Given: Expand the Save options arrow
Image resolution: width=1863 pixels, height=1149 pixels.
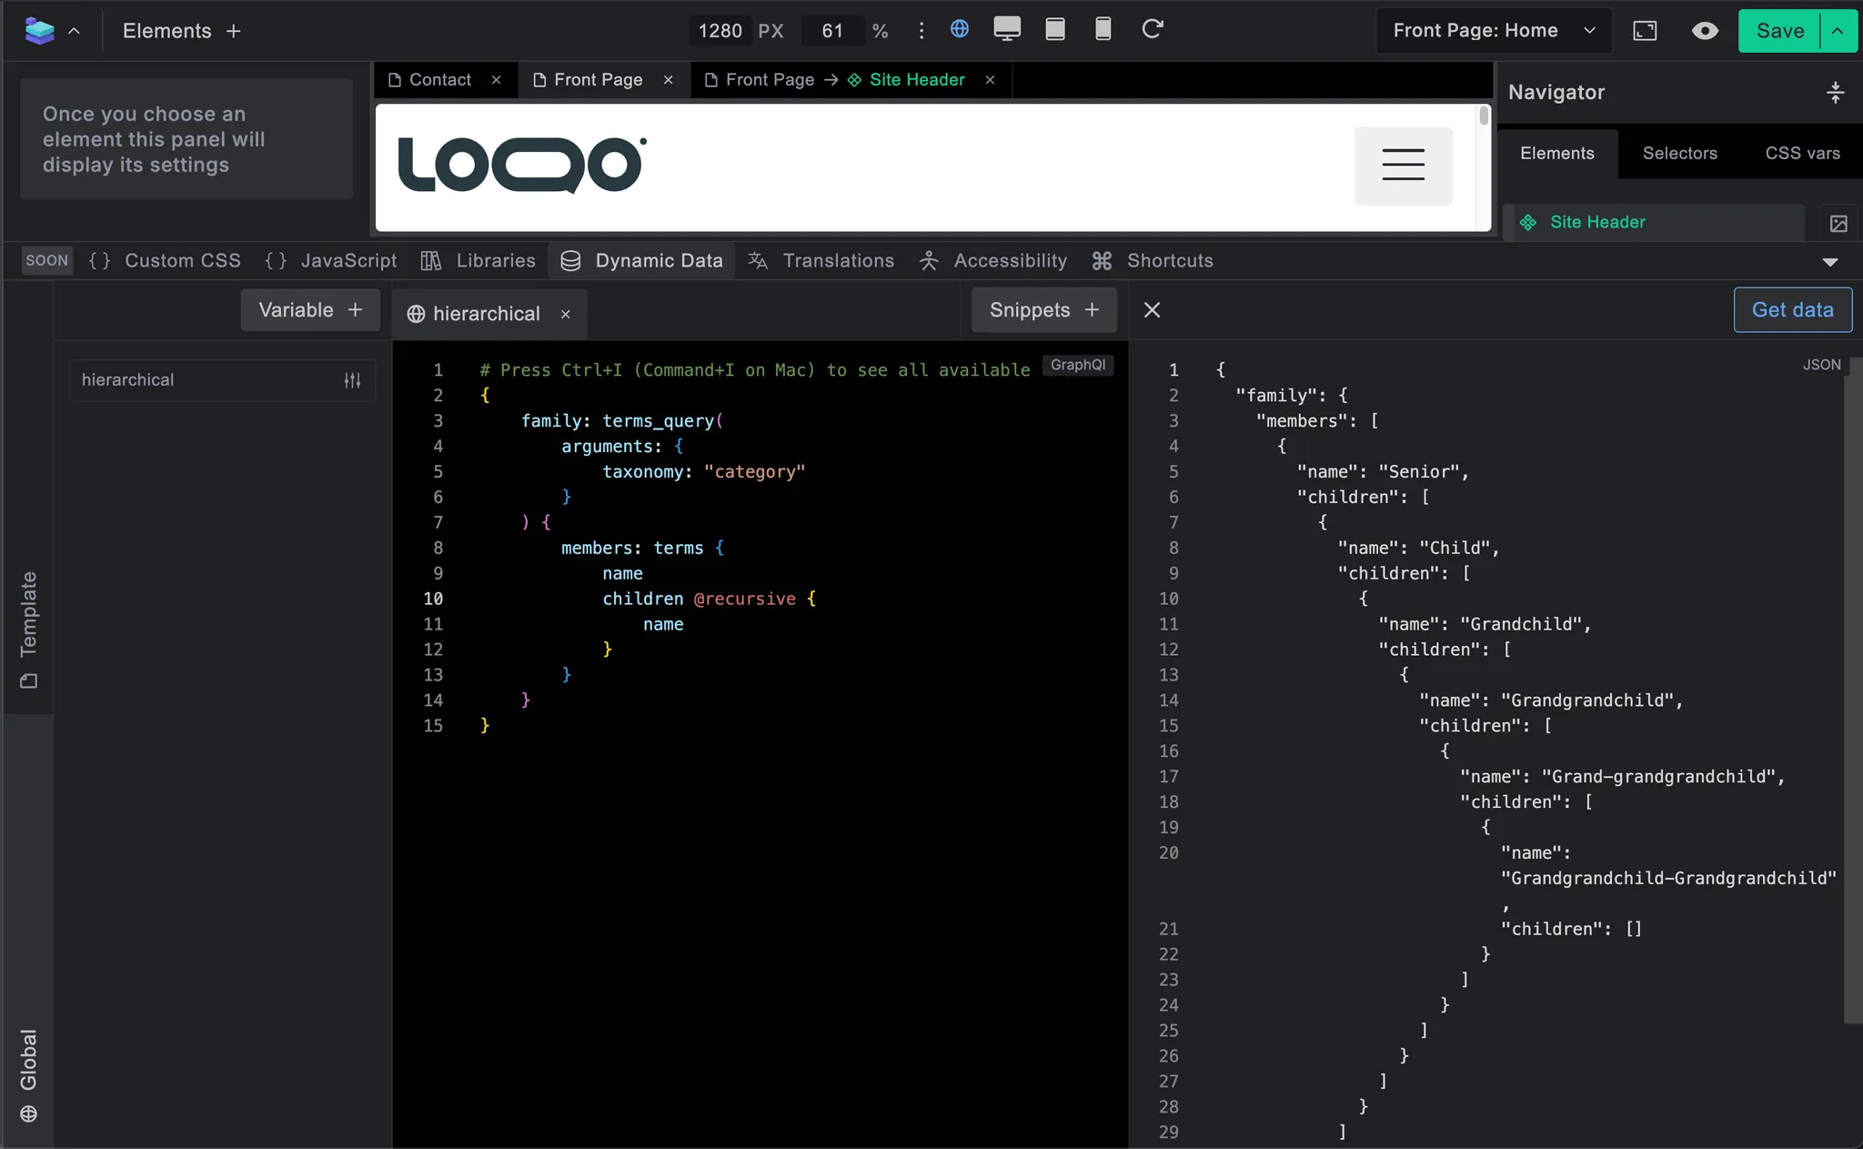Looking at the screenshot, I should [x=1838, y=31].
